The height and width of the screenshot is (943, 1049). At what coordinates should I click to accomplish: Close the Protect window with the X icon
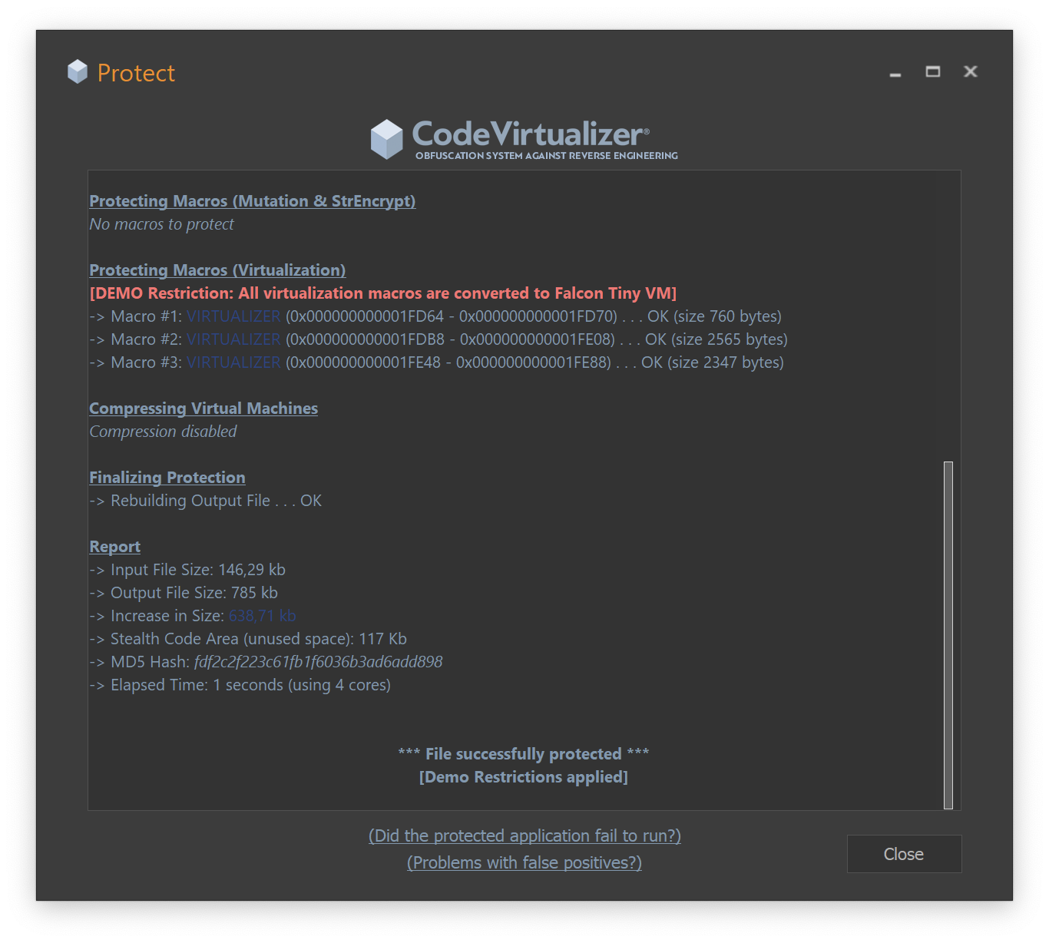tap(971, 71)
